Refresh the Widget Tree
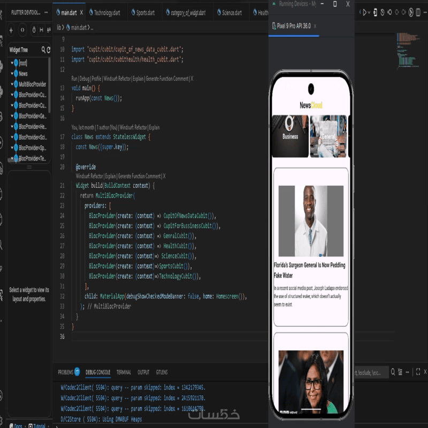 pos(49,50)
